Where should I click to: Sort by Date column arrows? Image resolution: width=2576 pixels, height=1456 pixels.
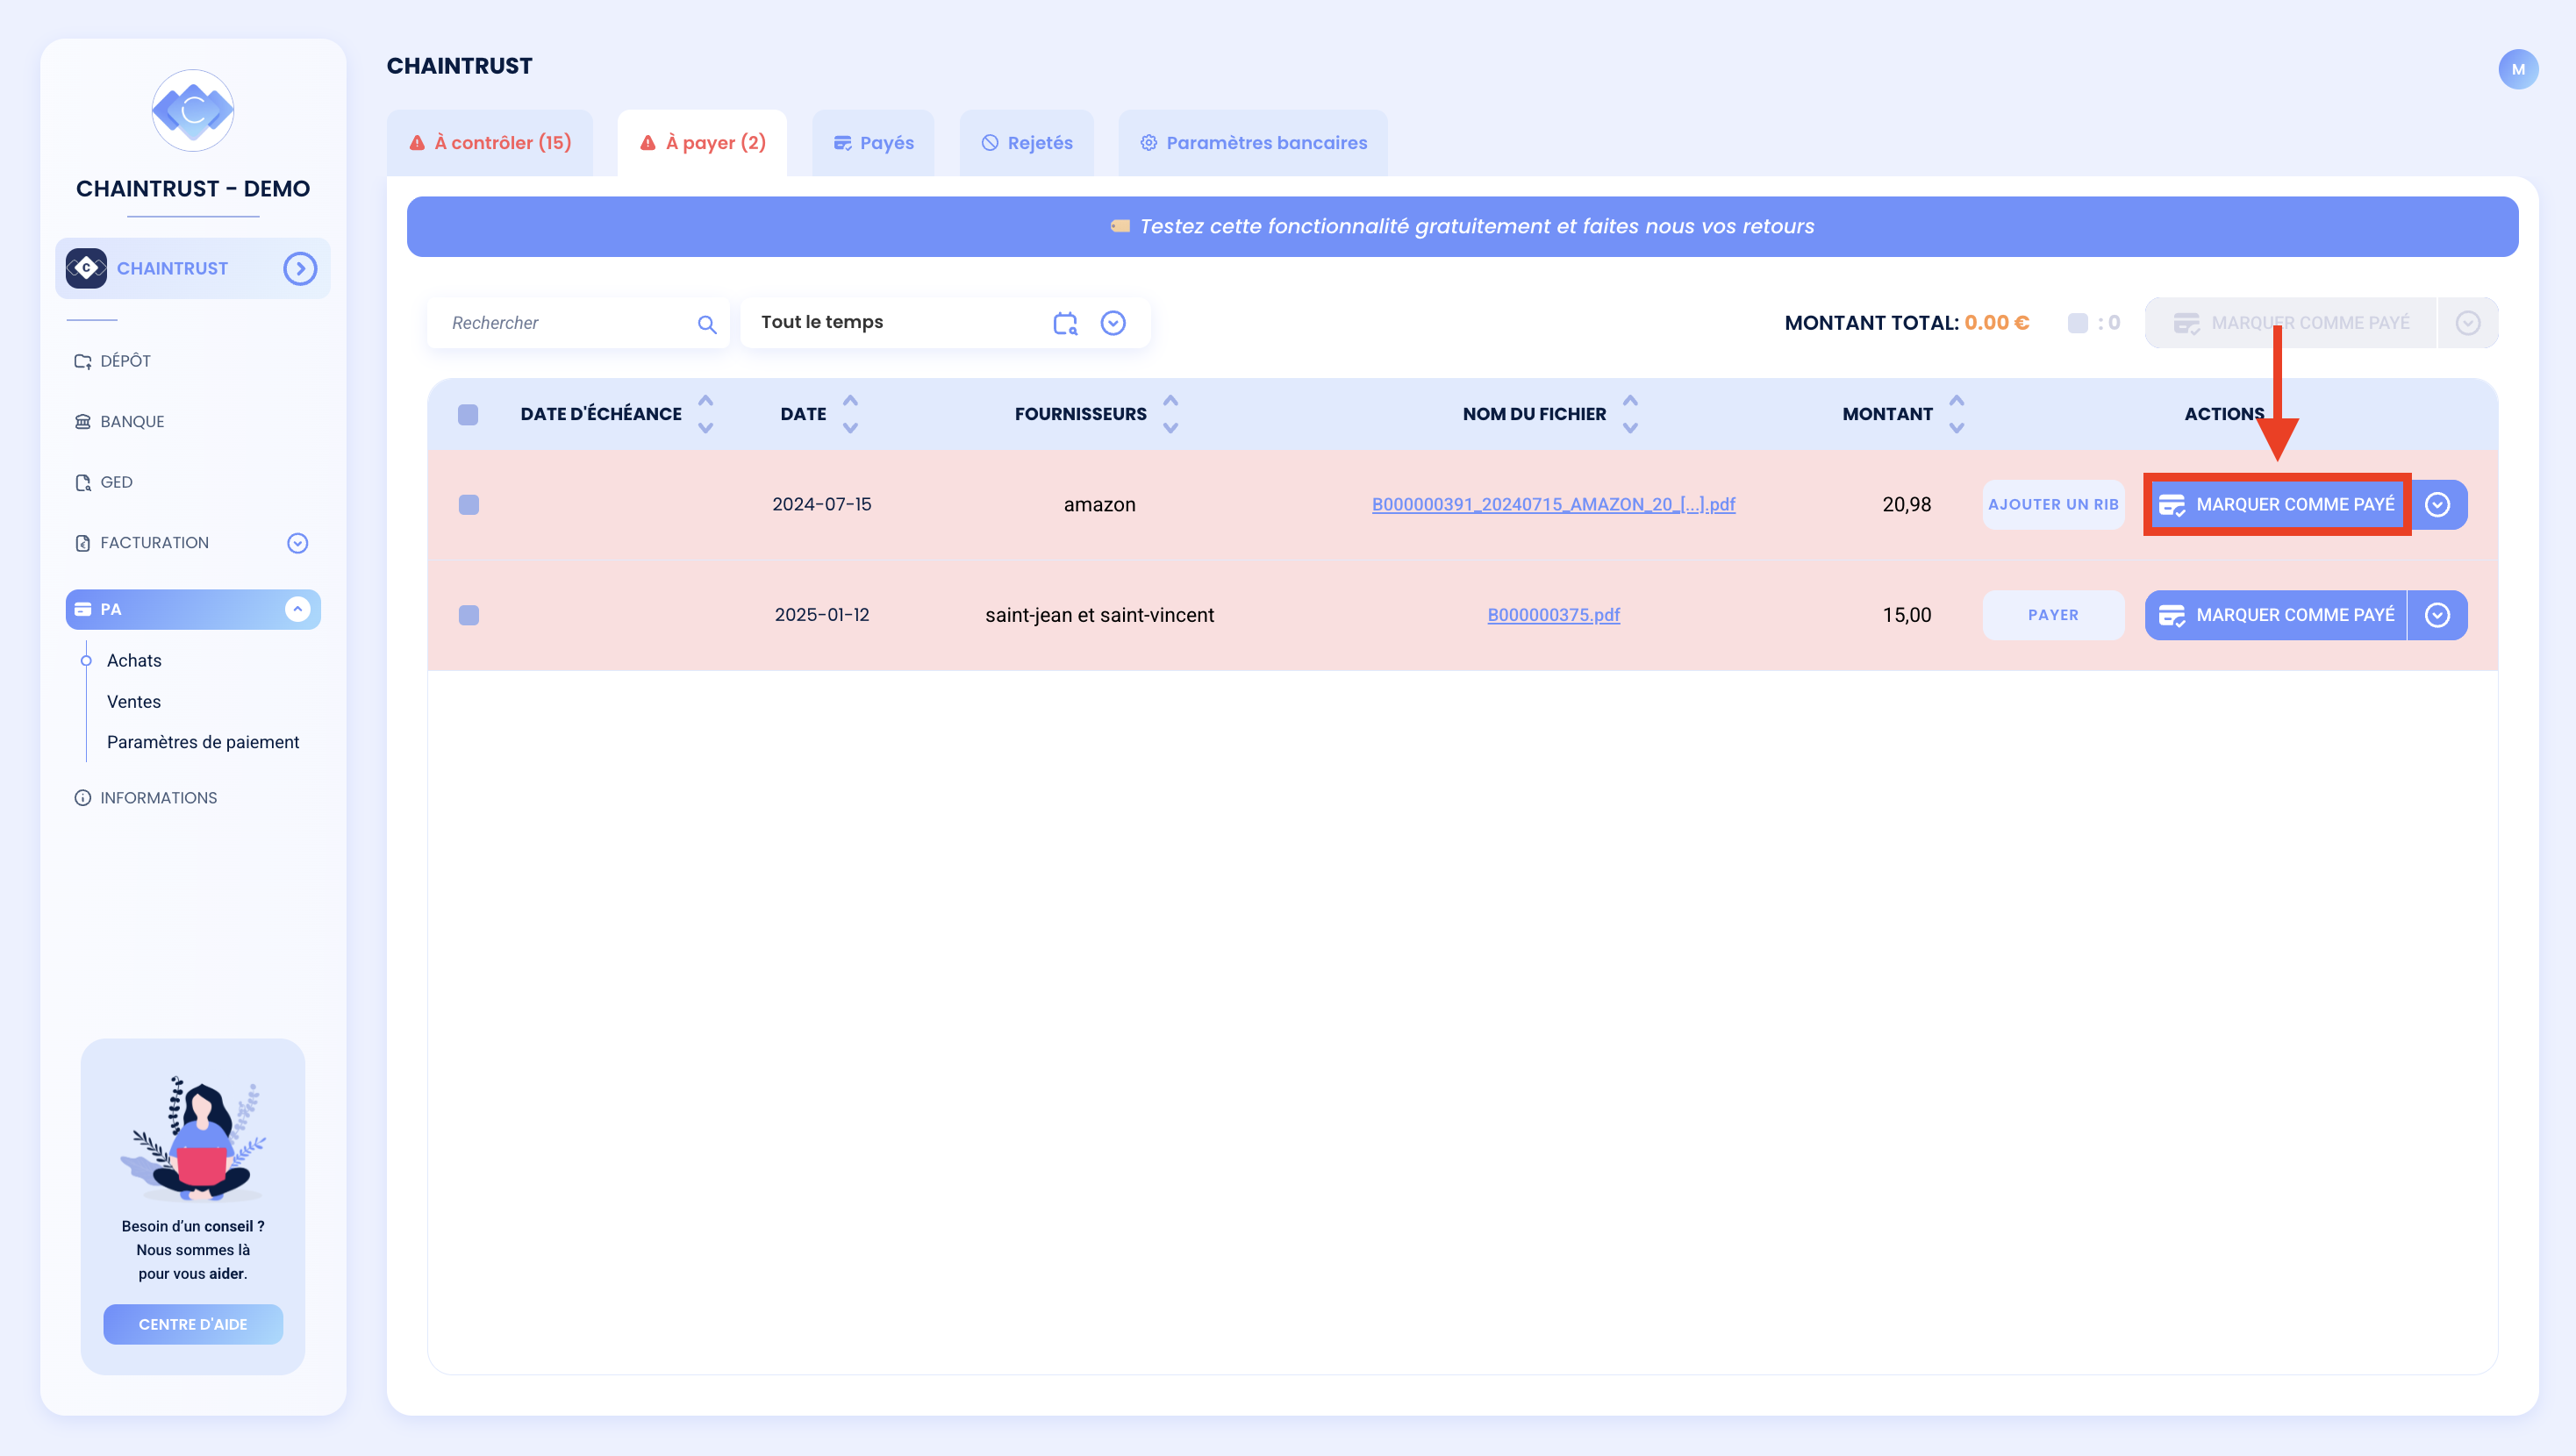pos(850,414)
